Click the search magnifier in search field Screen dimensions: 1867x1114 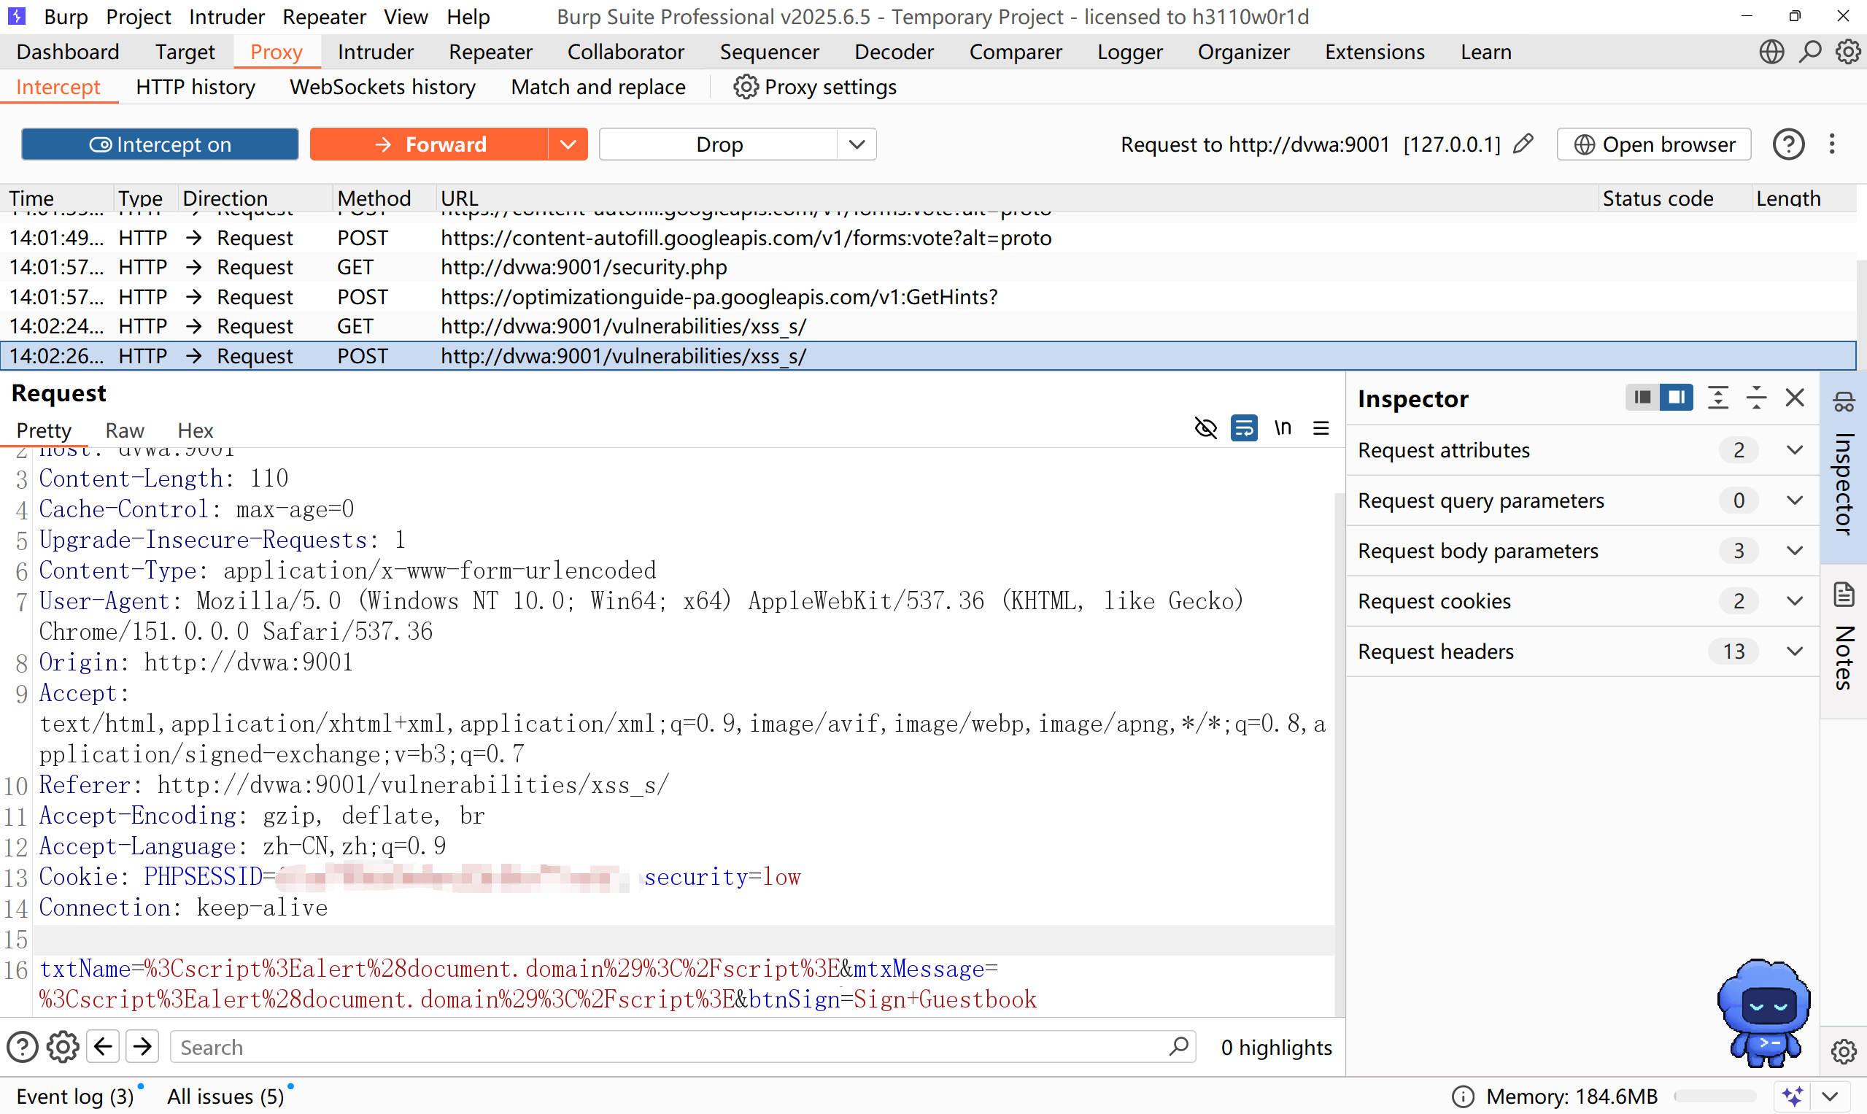(1178, 1046)
